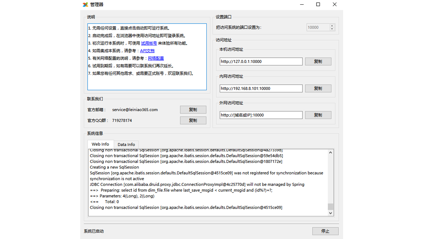Increase port number with up arrow

(332, 26)
